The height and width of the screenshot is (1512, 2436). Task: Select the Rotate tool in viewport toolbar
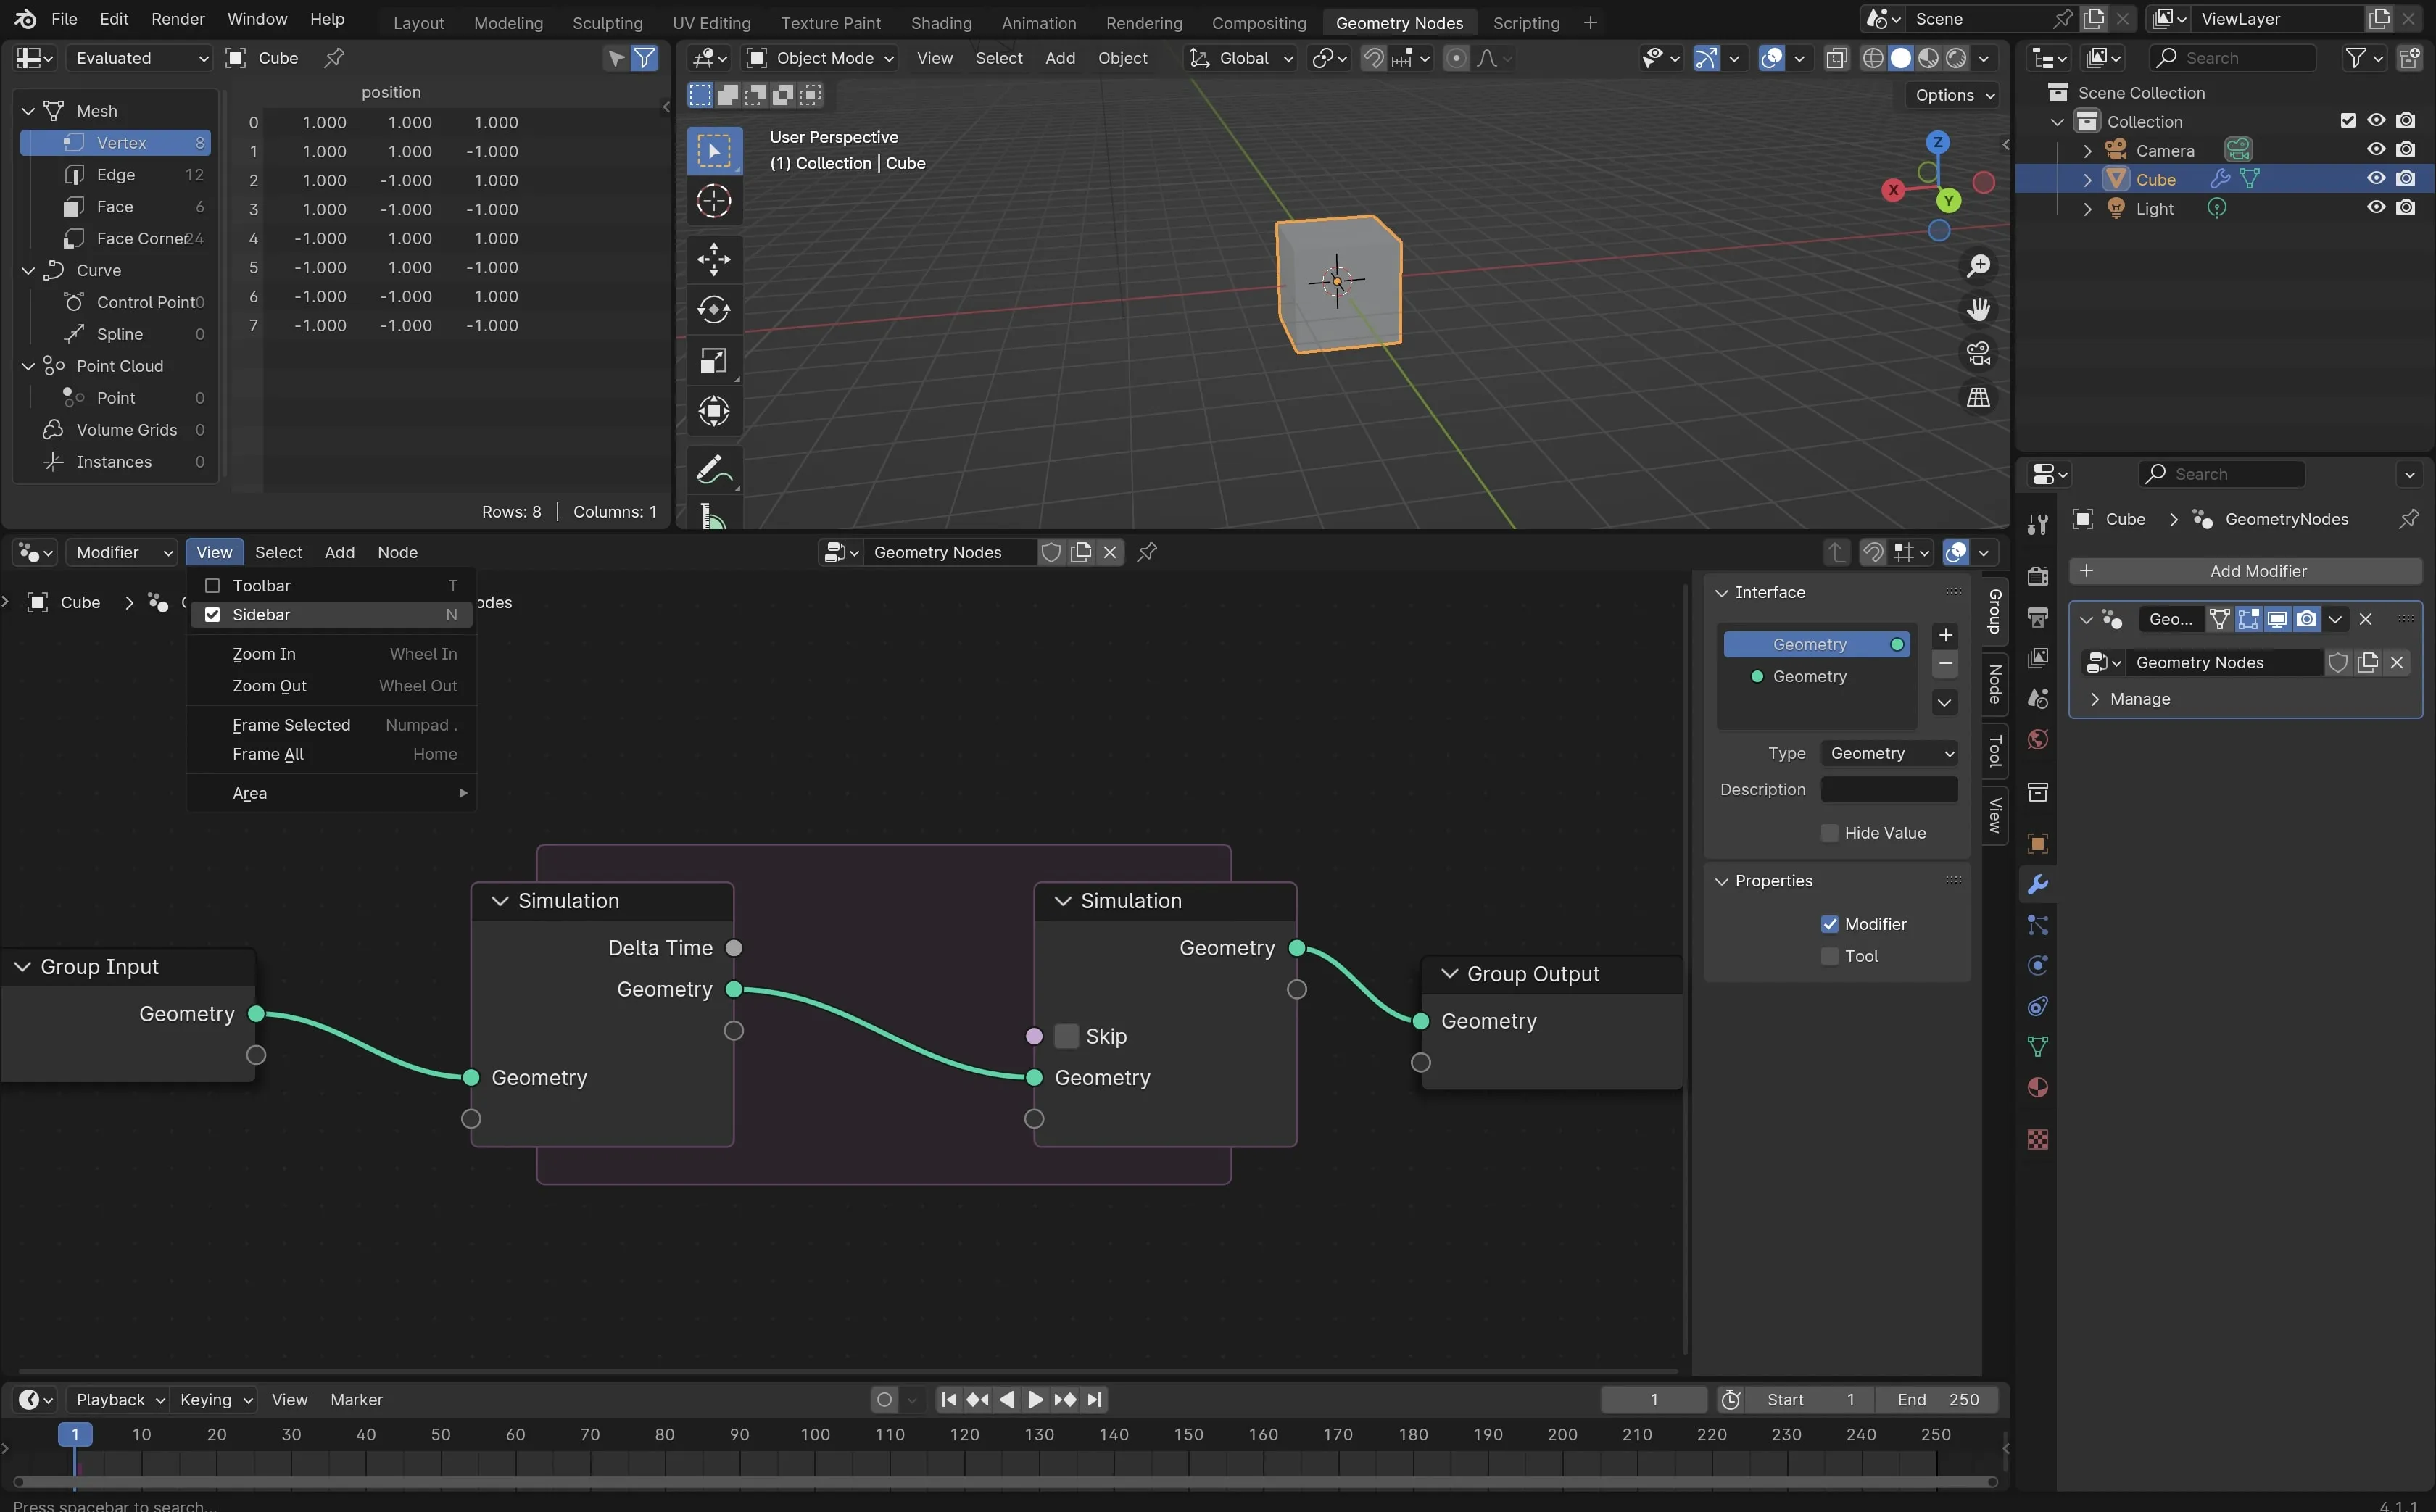click(x=713, y=310)
